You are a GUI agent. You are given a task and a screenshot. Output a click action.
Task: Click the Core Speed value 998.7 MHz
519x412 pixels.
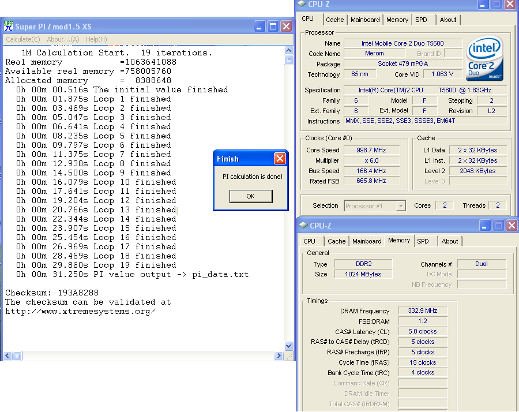pos(371,150)
